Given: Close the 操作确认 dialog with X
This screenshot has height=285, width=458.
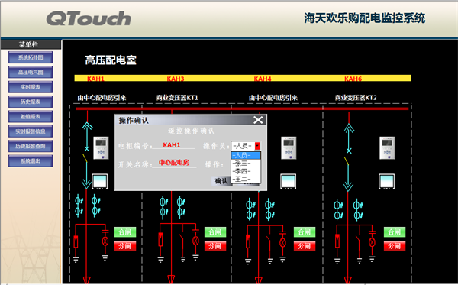Looking at the screenshot, I should (258, 120).
